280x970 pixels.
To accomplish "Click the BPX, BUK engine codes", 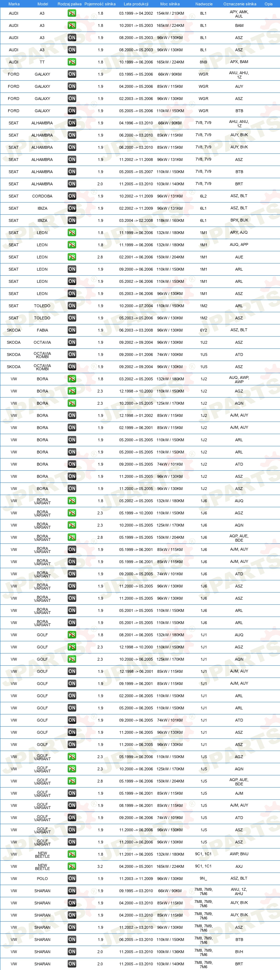I will 239,220.
